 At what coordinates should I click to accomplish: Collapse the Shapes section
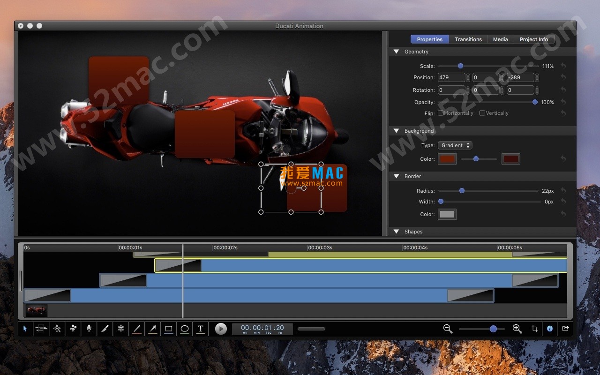tap(396, 232)
